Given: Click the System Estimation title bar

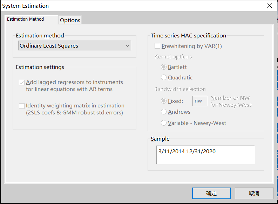Looking at the screenshot, I should point(105,6).
